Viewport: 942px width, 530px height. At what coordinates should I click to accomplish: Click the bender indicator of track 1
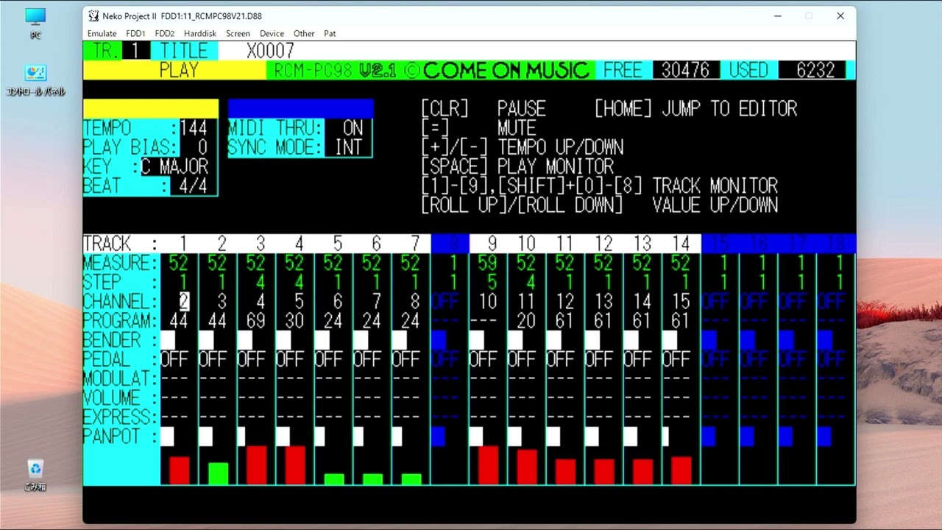pyautogui.click(x=168, y=340)
